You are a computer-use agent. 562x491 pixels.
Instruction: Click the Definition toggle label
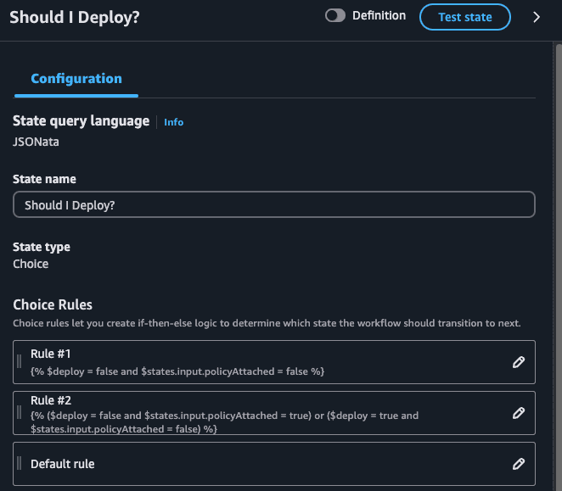coord(379,15)
